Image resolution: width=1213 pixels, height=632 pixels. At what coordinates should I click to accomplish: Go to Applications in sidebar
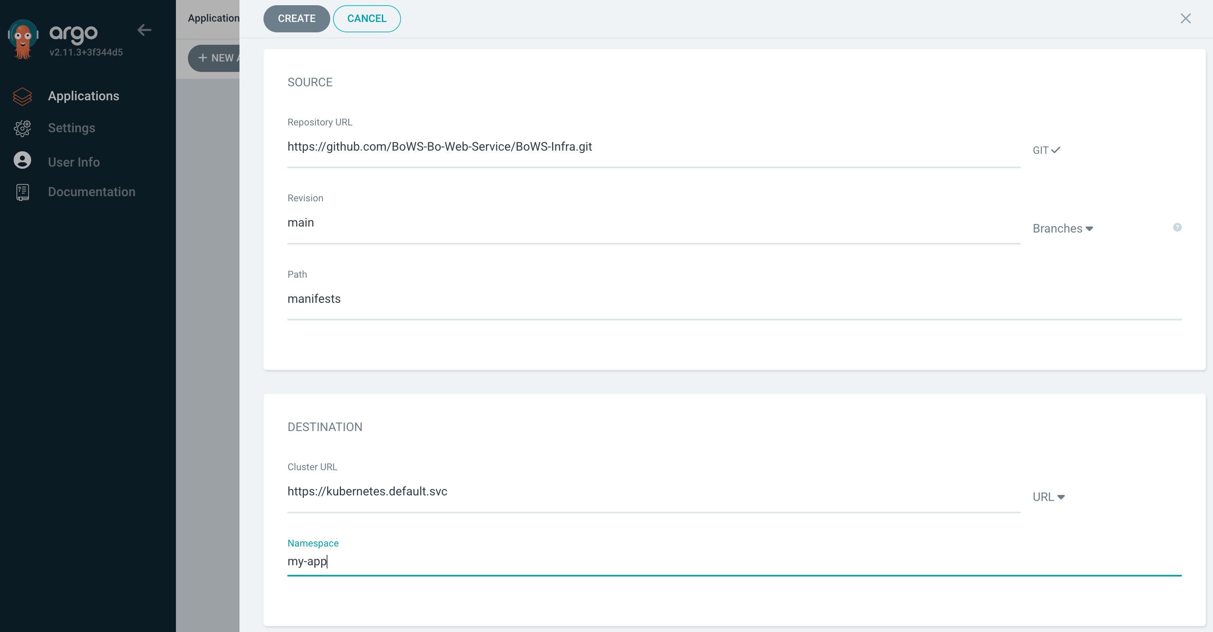(x=83, y=96)
